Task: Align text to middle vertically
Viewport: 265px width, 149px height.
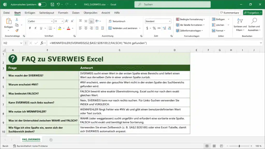Action: point(86,21)
